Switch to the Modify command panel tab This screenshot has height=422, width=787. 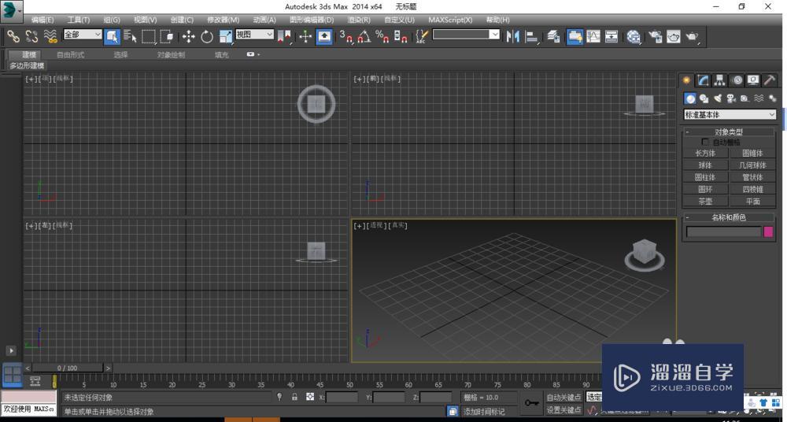703,80
